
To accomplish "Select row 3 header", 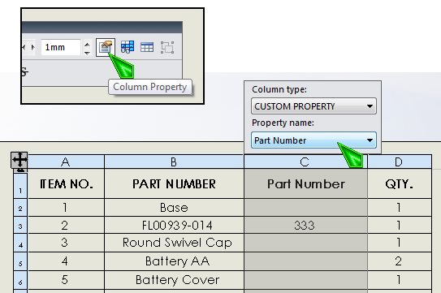I will [x=20, y=225].
